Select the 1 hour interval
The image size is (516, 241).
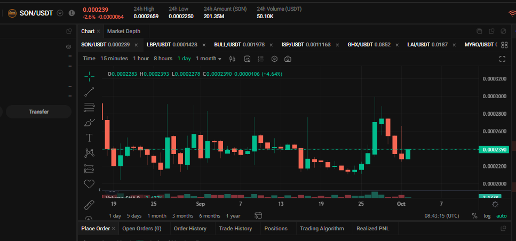[x=141, y=59]
